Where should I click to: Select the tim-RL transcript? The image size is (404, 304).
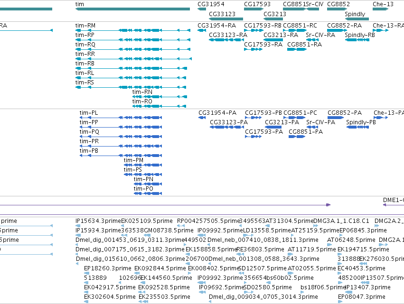[x=131, y=78]
